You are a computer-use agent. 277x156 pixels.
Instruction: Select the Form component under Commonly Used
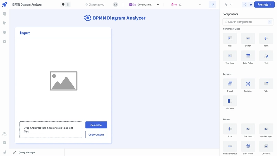click(266, 40)
